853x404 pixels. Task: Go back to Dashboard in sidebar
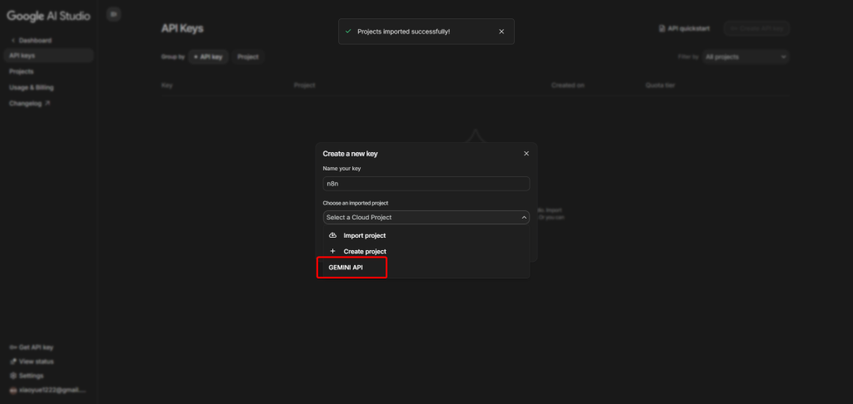(x=33, y=40)
